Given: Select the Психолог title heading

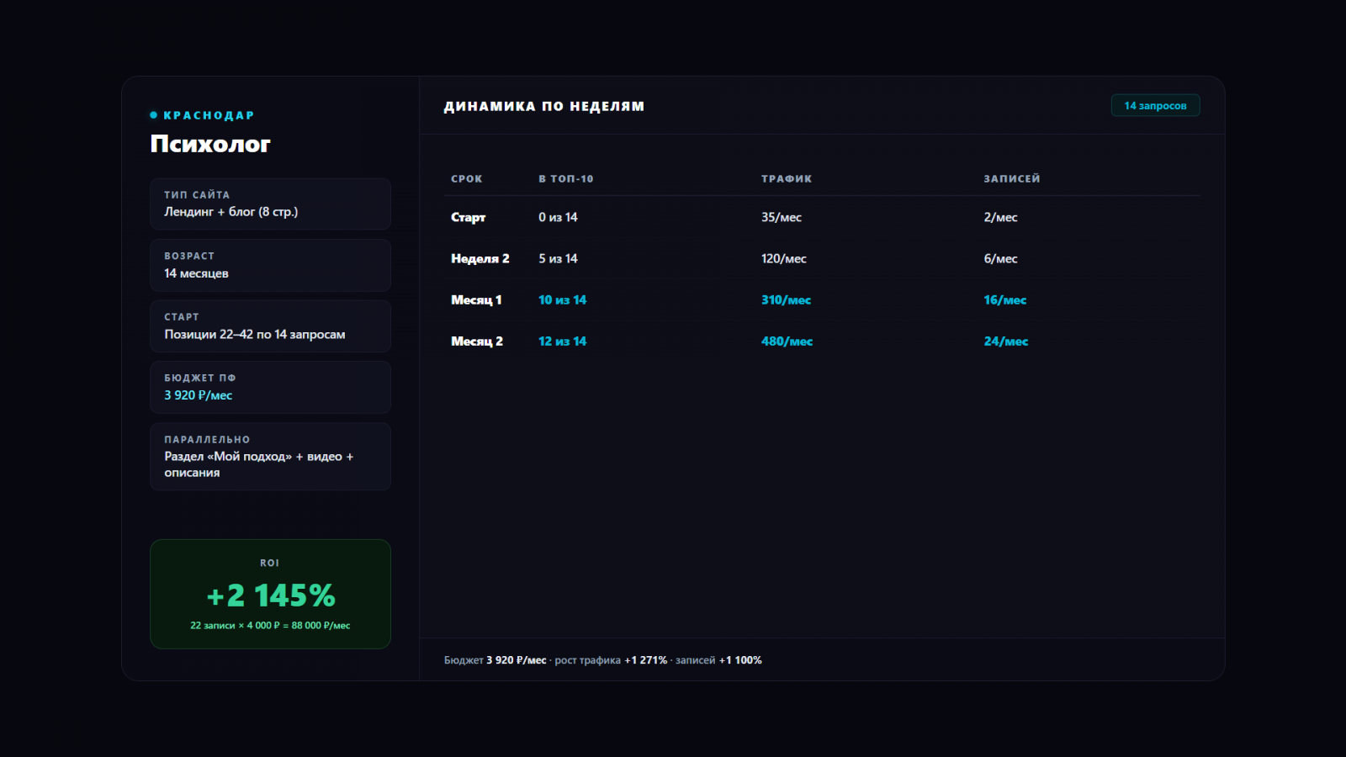Looking at the screenshot, I should (x=210, y=145).
